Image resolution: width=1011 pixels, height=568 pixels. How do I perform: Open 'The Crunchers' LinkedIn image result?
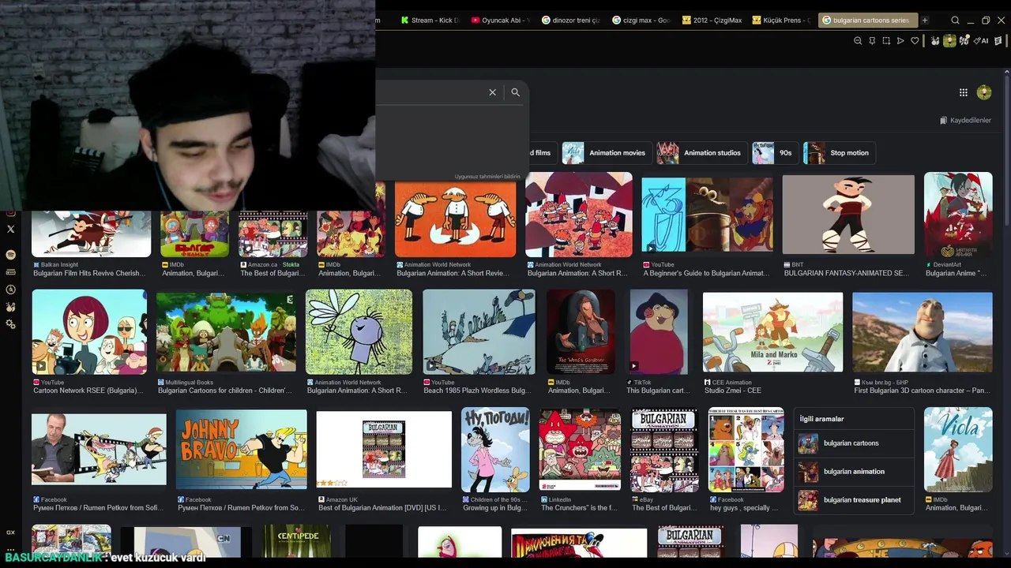point(580,449)
